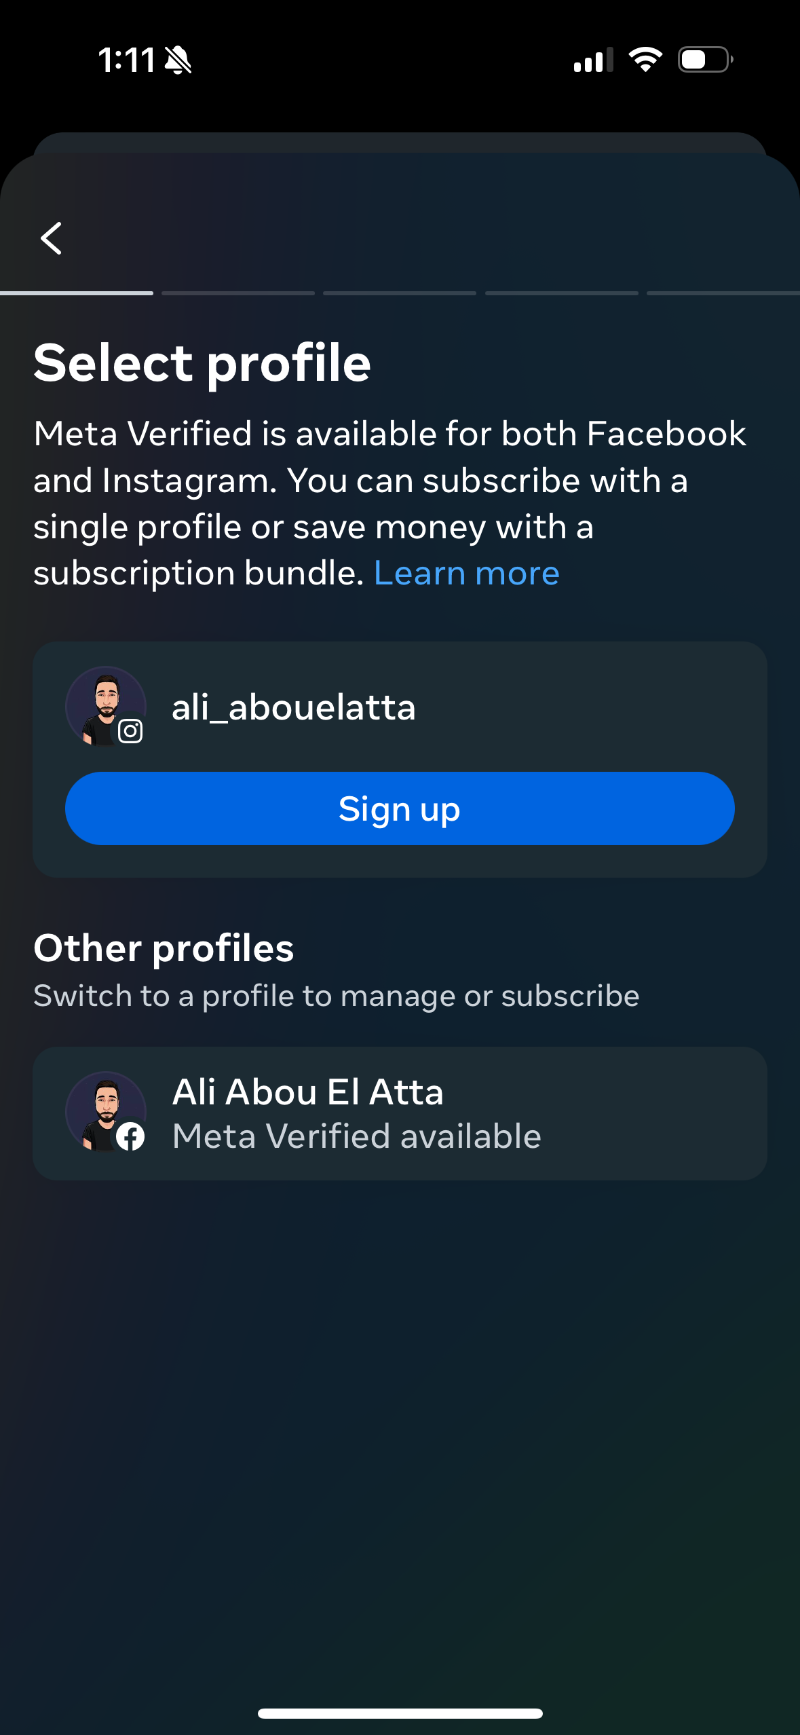This screenshot has width=800, height=1735.
Task: Click the first highlighted progress step
Action: click(x=77, y=293)
